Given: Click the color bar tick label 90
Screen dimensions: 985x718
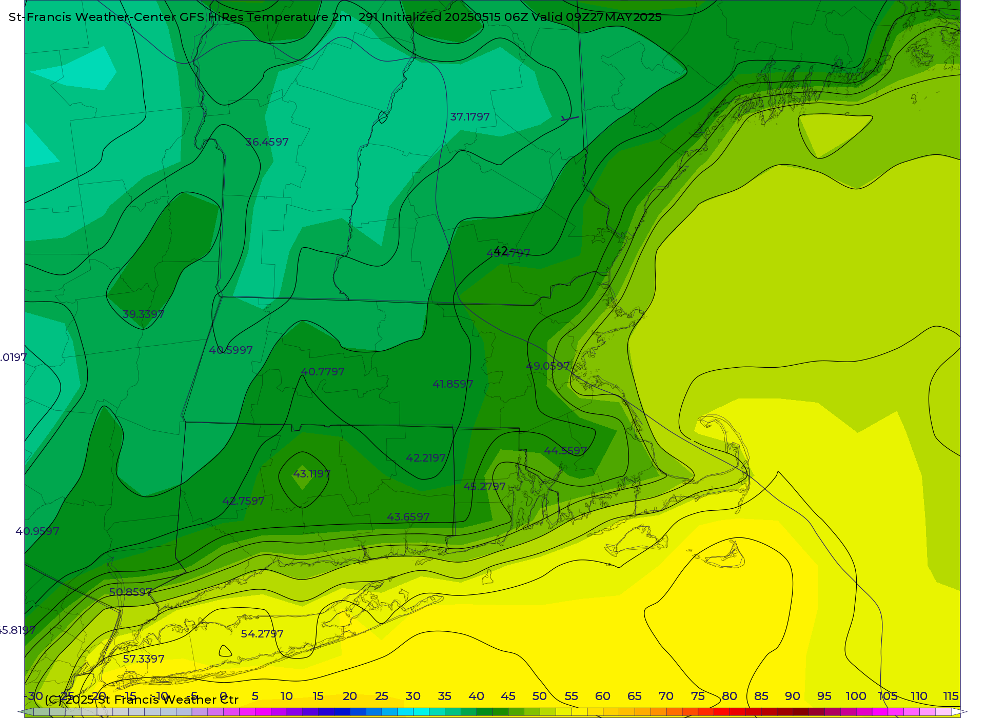Looking at the screenshot, I should coord(793,696).
